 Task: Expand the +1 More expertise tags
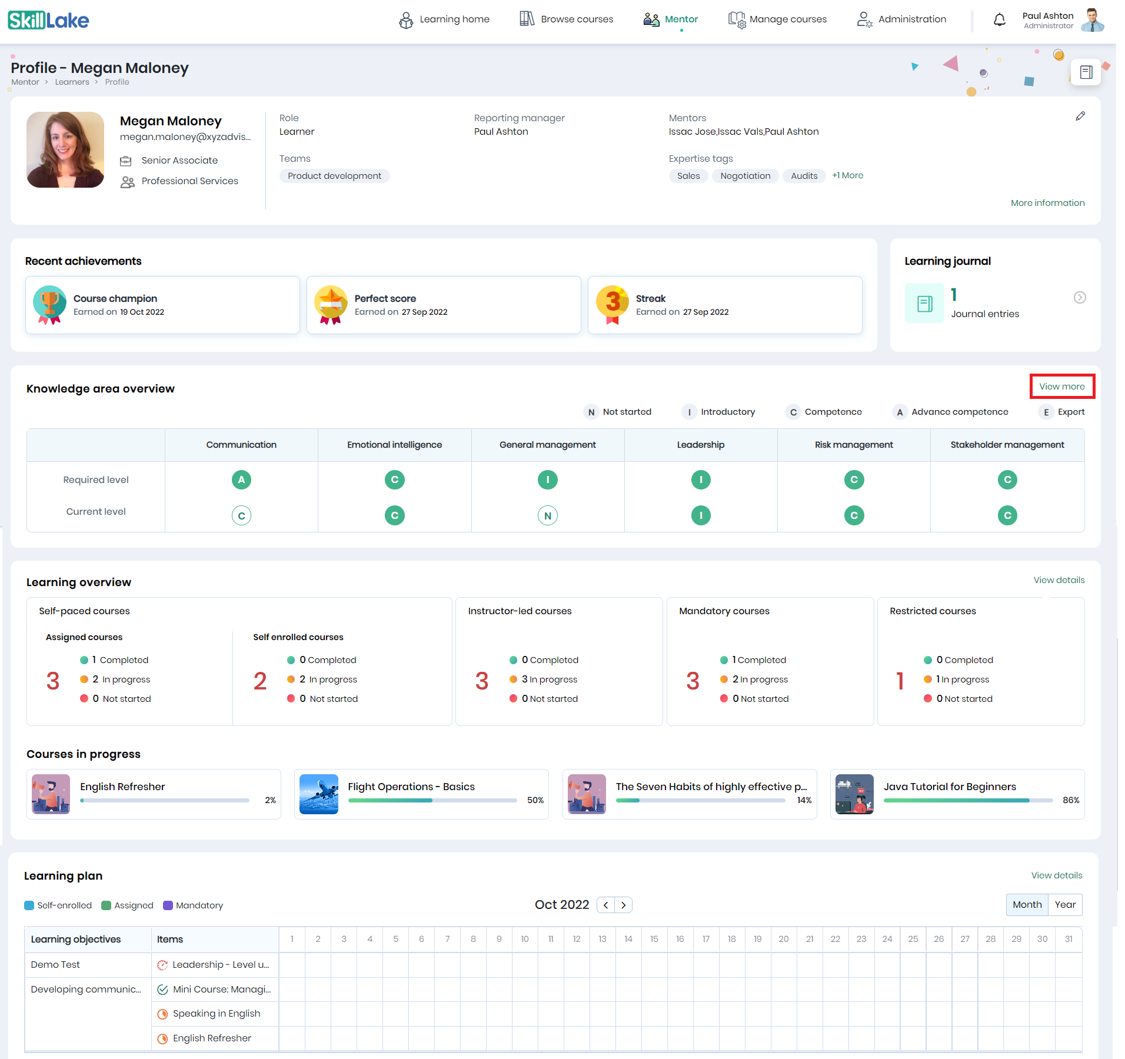tap(847, 175)
